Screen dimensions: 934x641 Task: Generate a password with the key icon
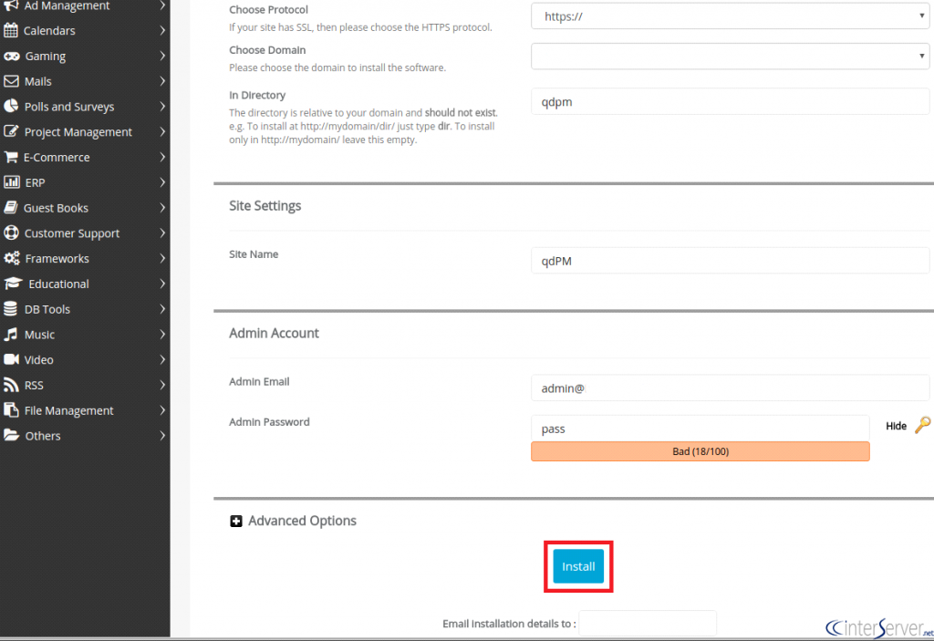(922, 425)
